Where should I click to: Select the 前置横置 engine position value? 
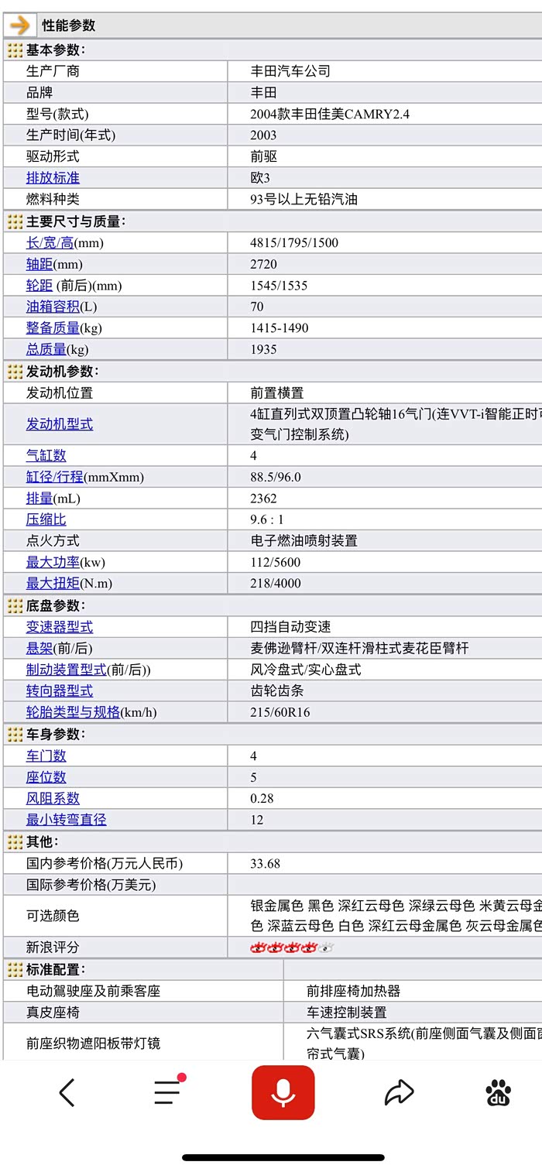click(x=277, y=392)
